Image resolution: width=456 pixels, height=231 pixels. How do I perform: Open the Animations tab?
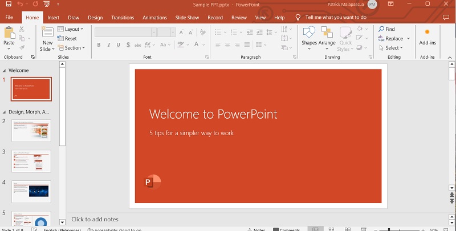154,18
